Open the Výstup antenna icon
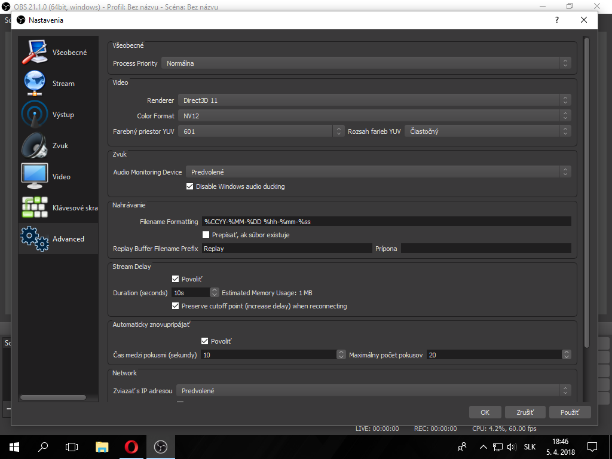 coord(35,114)
